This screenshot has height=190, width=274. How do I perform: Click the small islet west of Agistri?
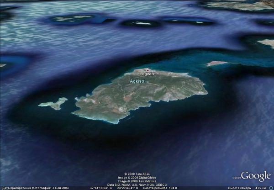point(53,104)
